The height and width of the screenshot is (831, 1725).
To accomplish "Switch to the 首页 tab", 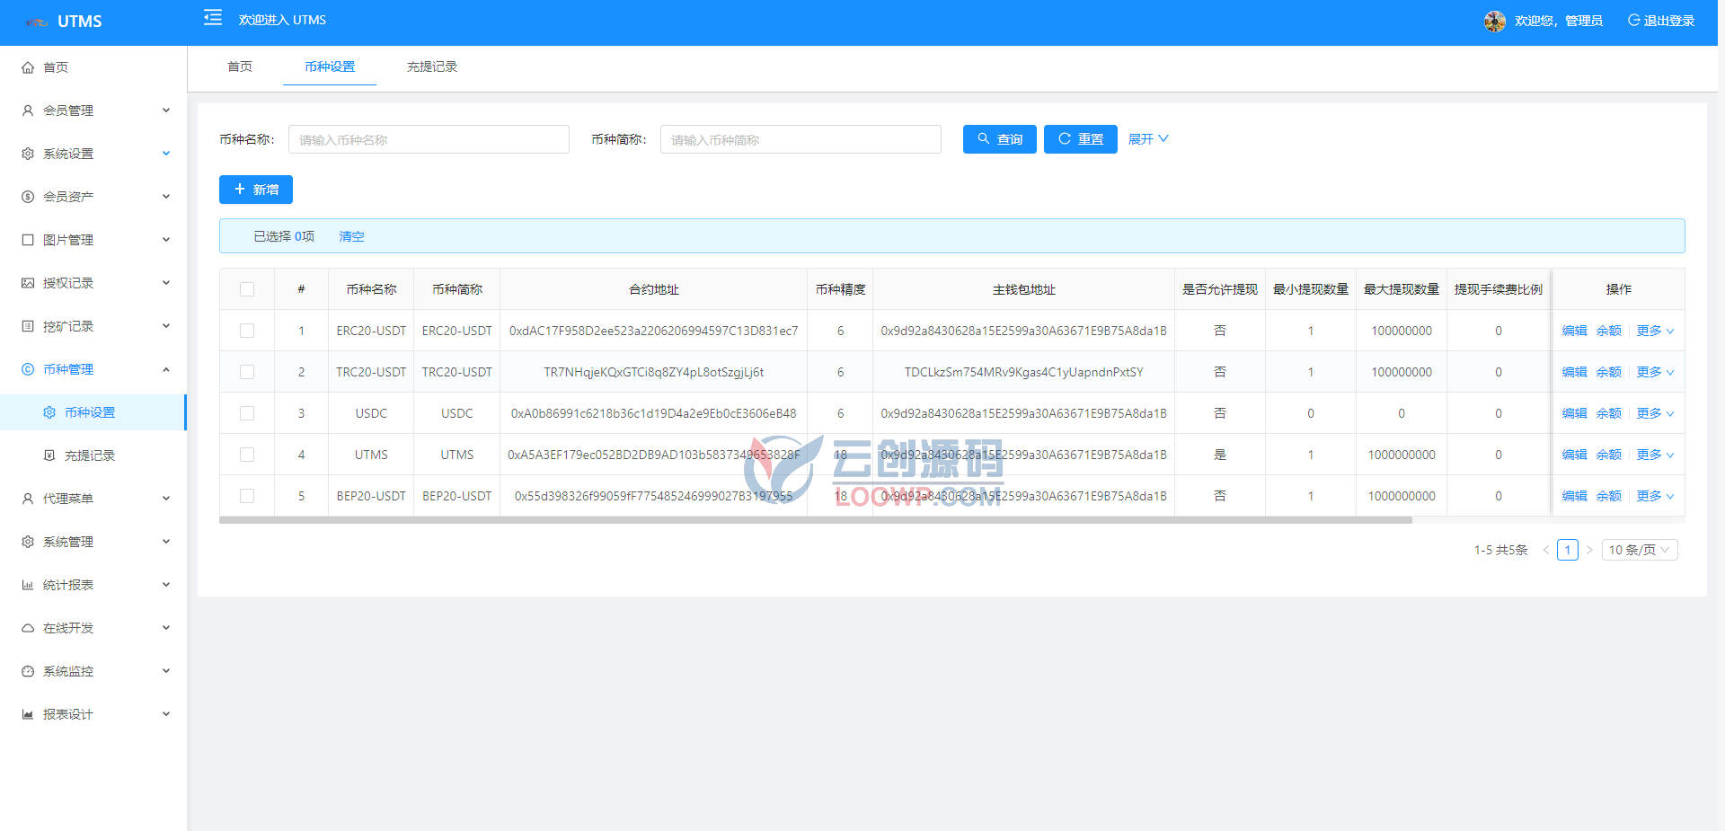I will point(240,66).
